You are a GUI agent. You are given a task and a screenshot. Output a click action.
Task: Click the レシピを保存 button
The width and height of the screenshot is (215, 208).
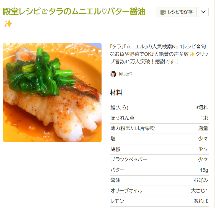176,12
